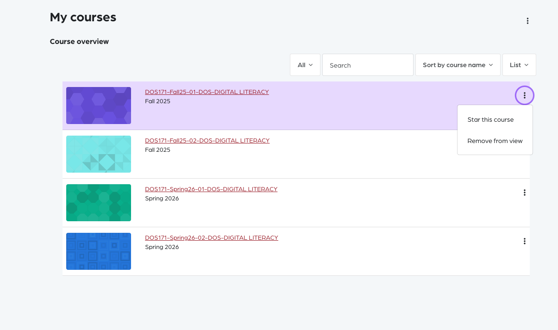Click "Spring 2026" under the Spring26-01 course
The height and width of the screenshot is (330, 558).
162,199
